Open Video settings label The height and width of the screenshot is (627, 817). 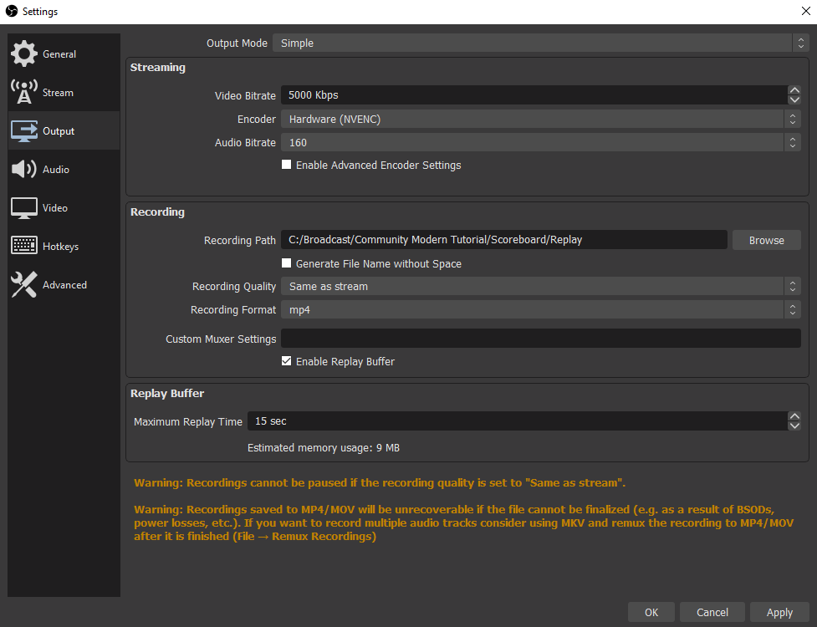point(55,208)
